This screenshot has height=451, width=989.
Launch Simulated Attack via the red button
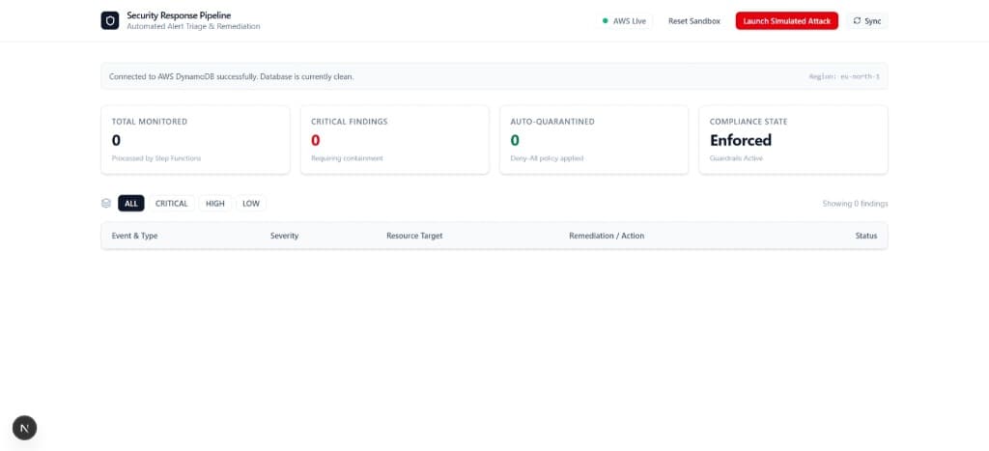786,21
